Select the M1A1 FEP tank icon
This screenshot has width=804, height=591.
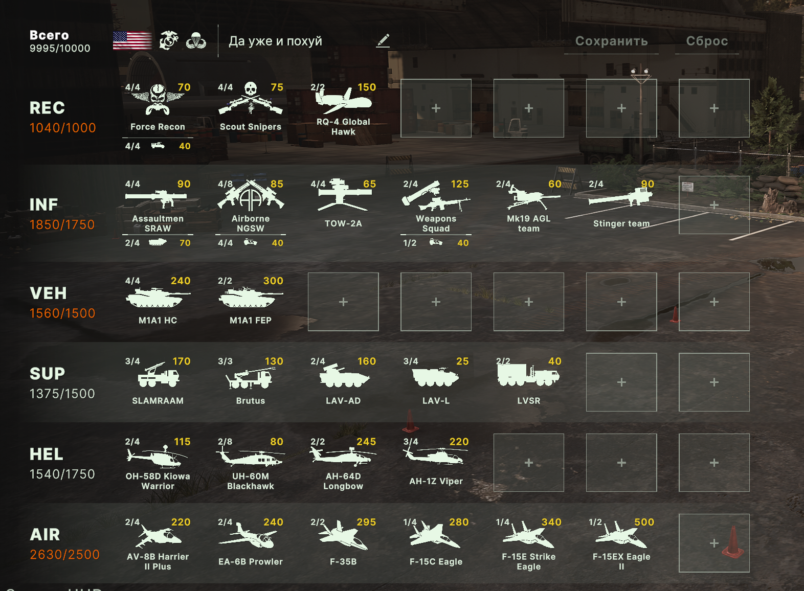point(251,297)
